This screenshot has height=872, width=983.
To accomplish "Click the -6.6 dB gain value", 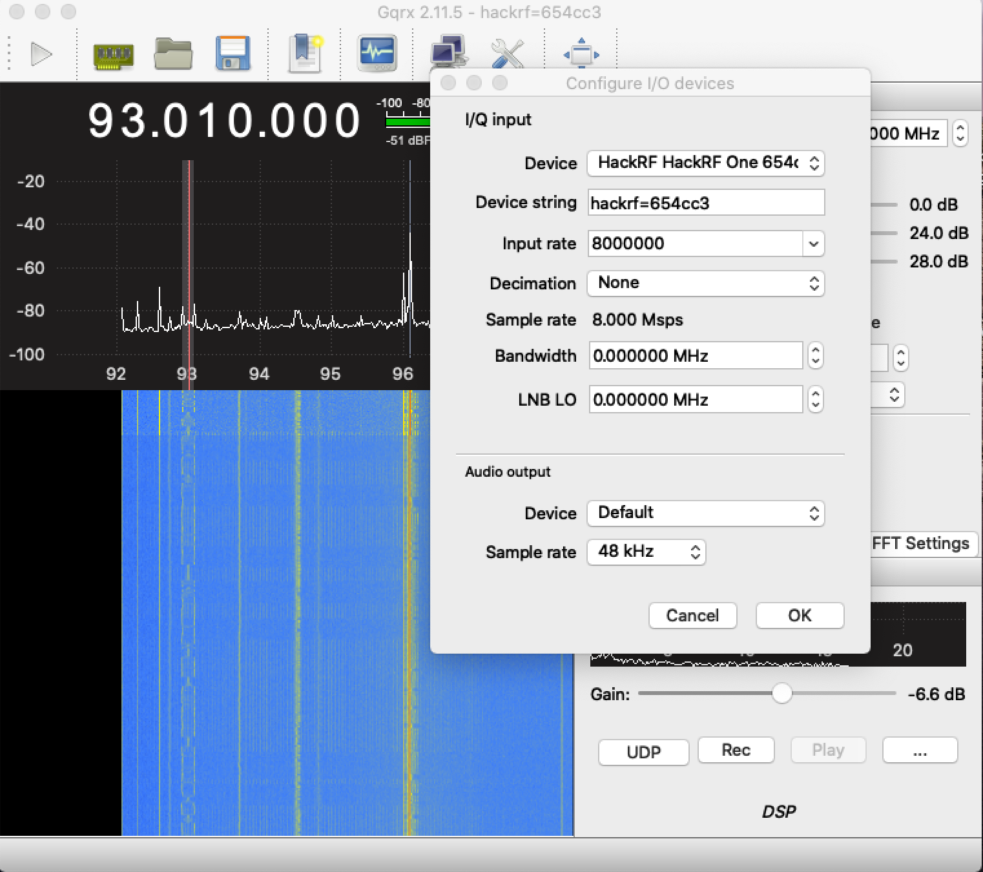I will point(936,694).
